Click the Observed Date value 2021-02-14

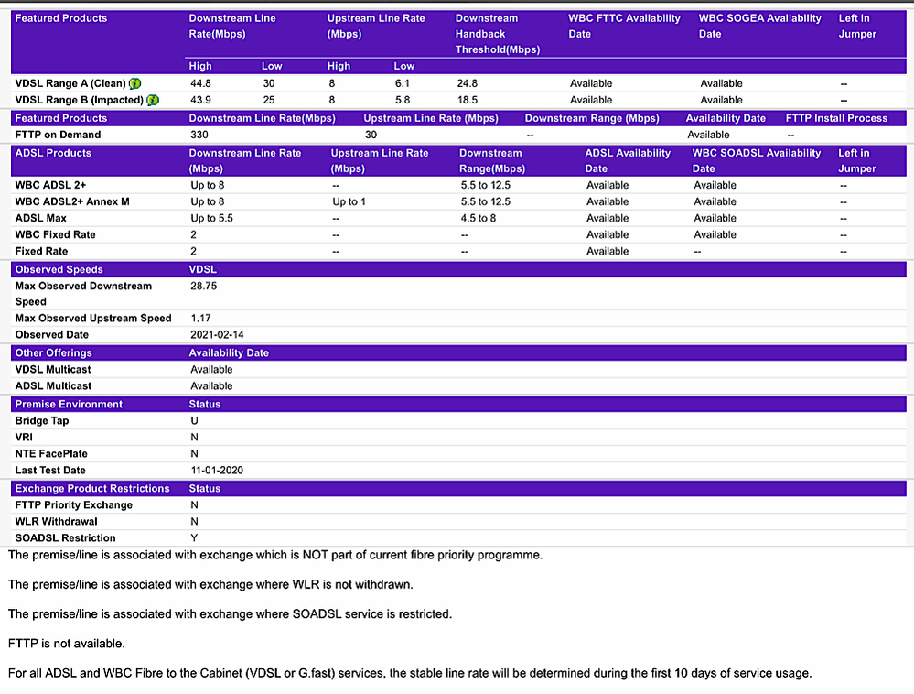click(x=217, y=335)
